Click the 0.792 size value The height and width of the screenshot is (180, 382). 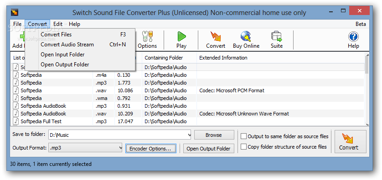point(124,98)
